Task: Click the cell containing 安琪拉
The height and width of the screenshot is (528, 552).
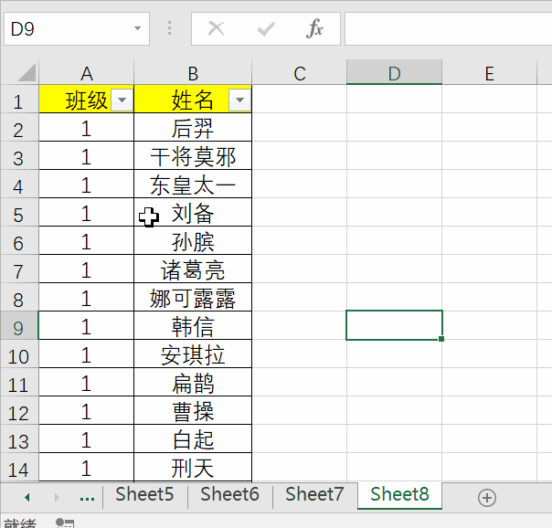Action: coord(193,354)
